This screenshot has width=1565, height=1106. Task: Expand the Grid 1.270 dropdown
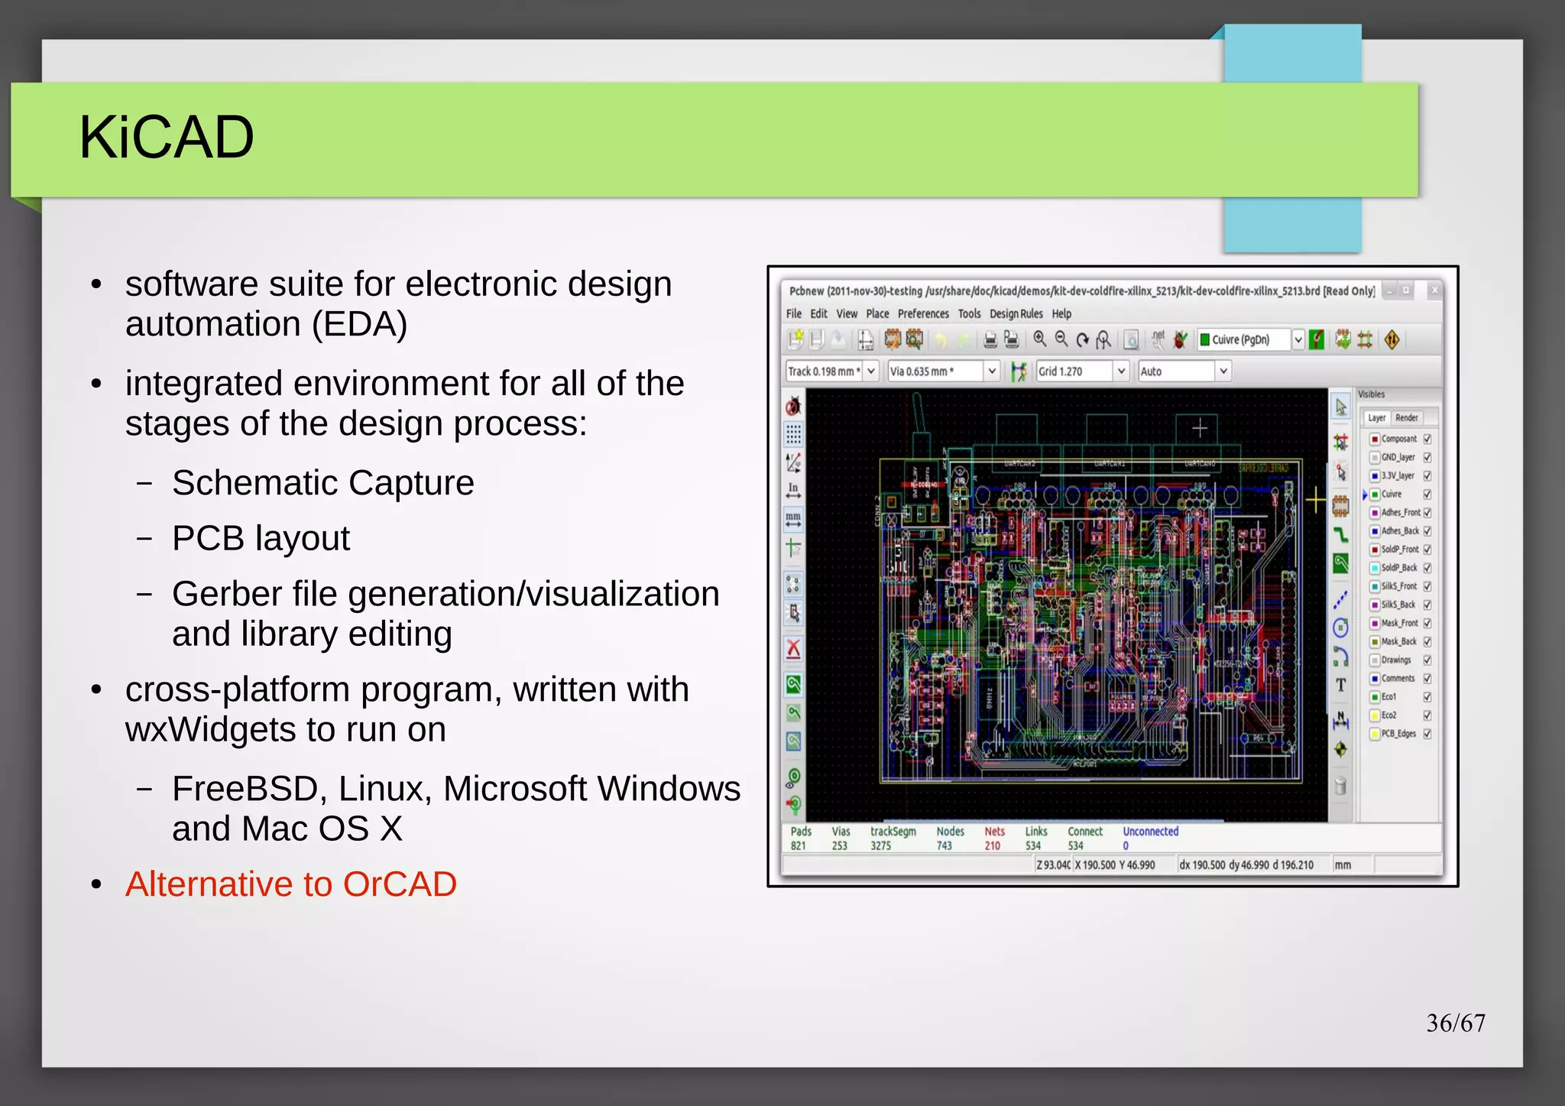[1121, 371]
